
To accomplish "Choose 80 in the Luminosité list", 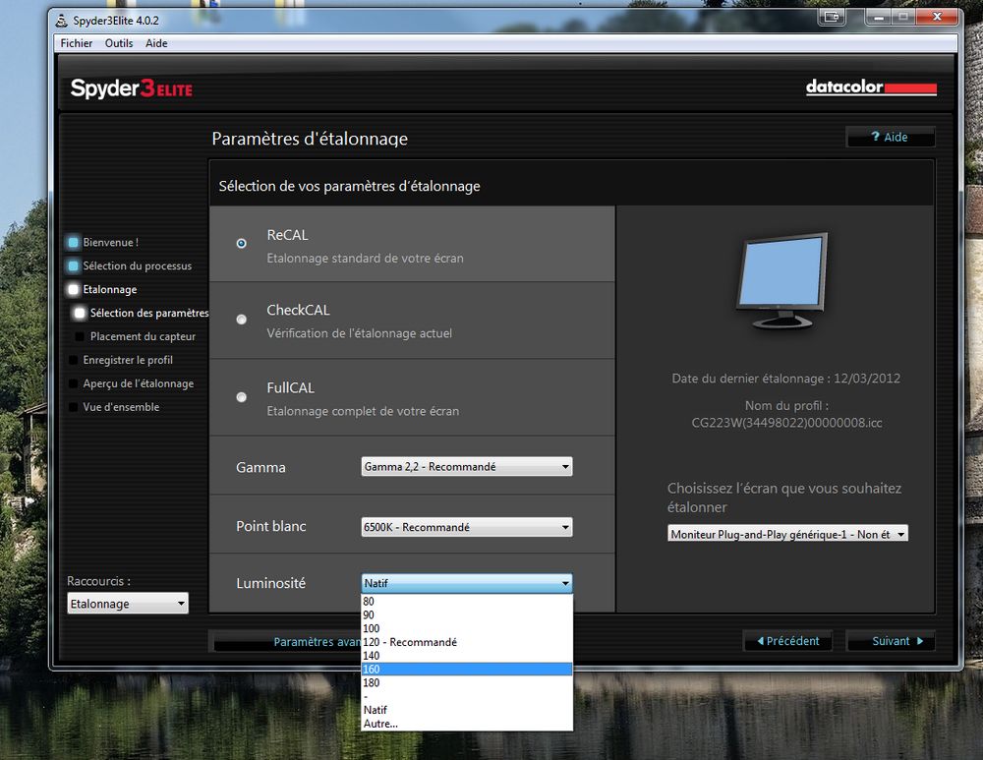I will (466, 602).
